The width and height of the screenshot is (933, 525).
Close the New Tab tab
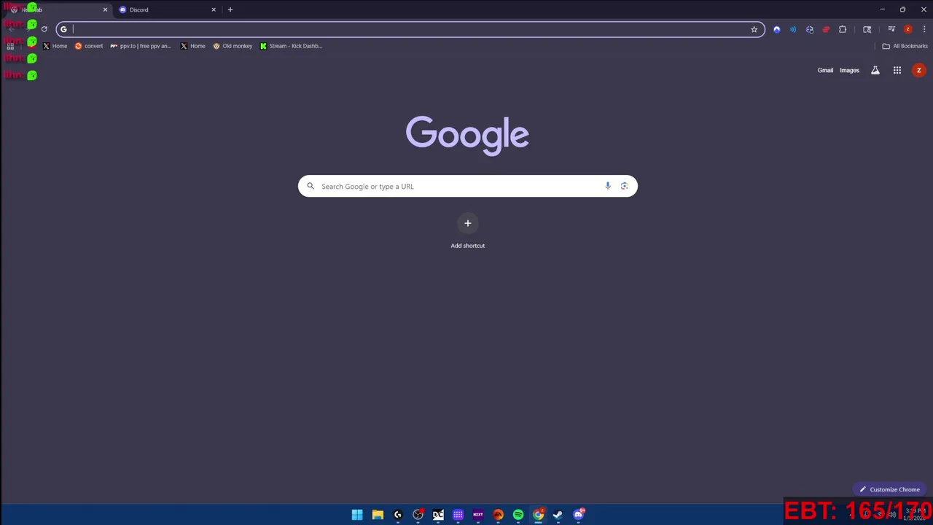[105, 9]
